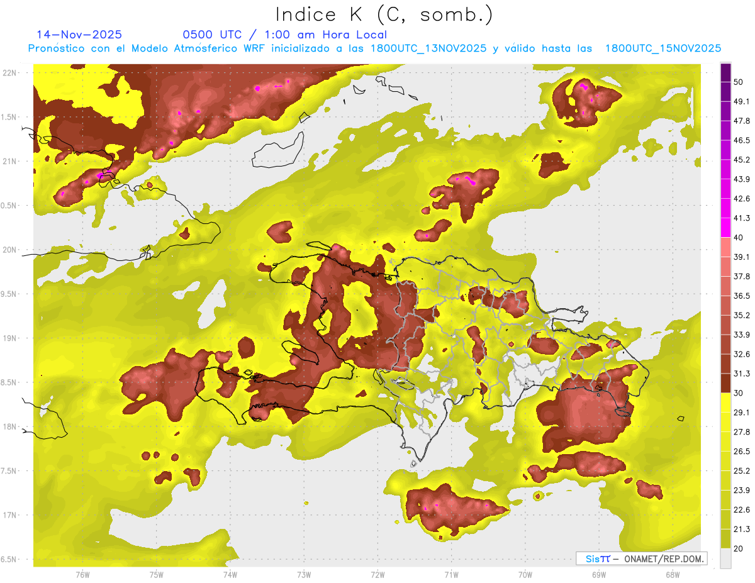This screenshot has width=755, height=583.
Task: Click the '76W' longitude label
Action: (82, 574)
